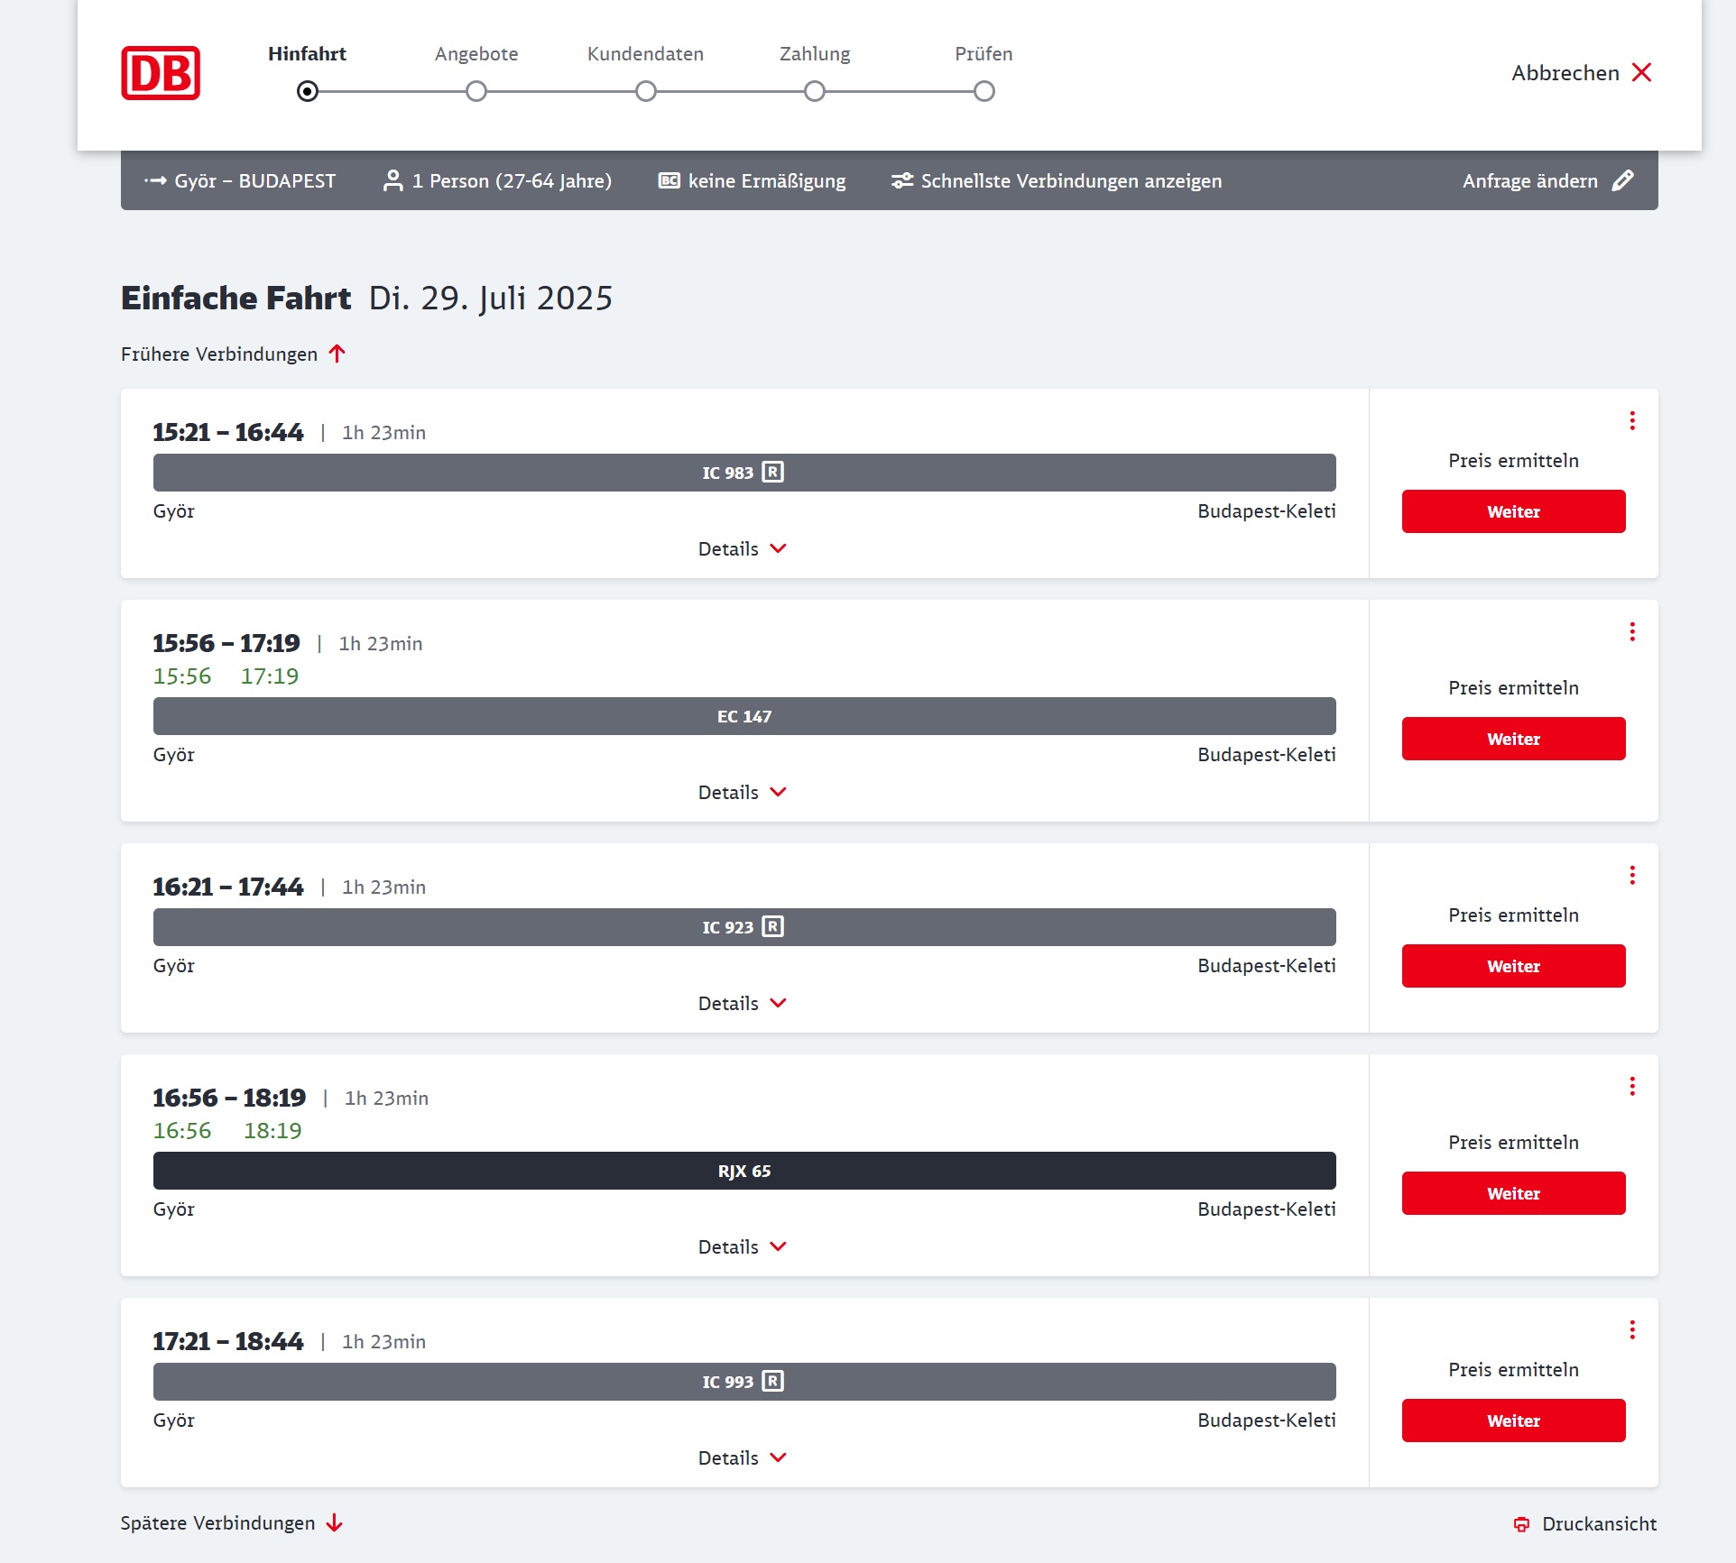Open three-dot menu for 15:21 – 16:44 connection
The width and height of the screenshot is (1736, 1563).
pyautogui.click(x=1632, y=421)
